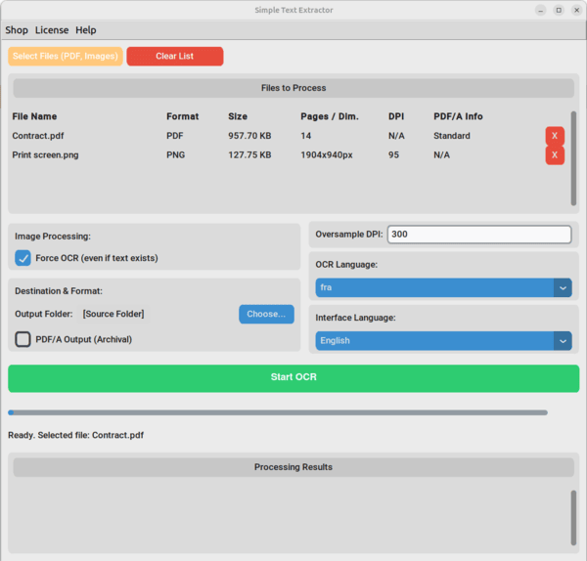
Task: Maximize the Simple Text Extractor window
Action: [x=558, y=10]
